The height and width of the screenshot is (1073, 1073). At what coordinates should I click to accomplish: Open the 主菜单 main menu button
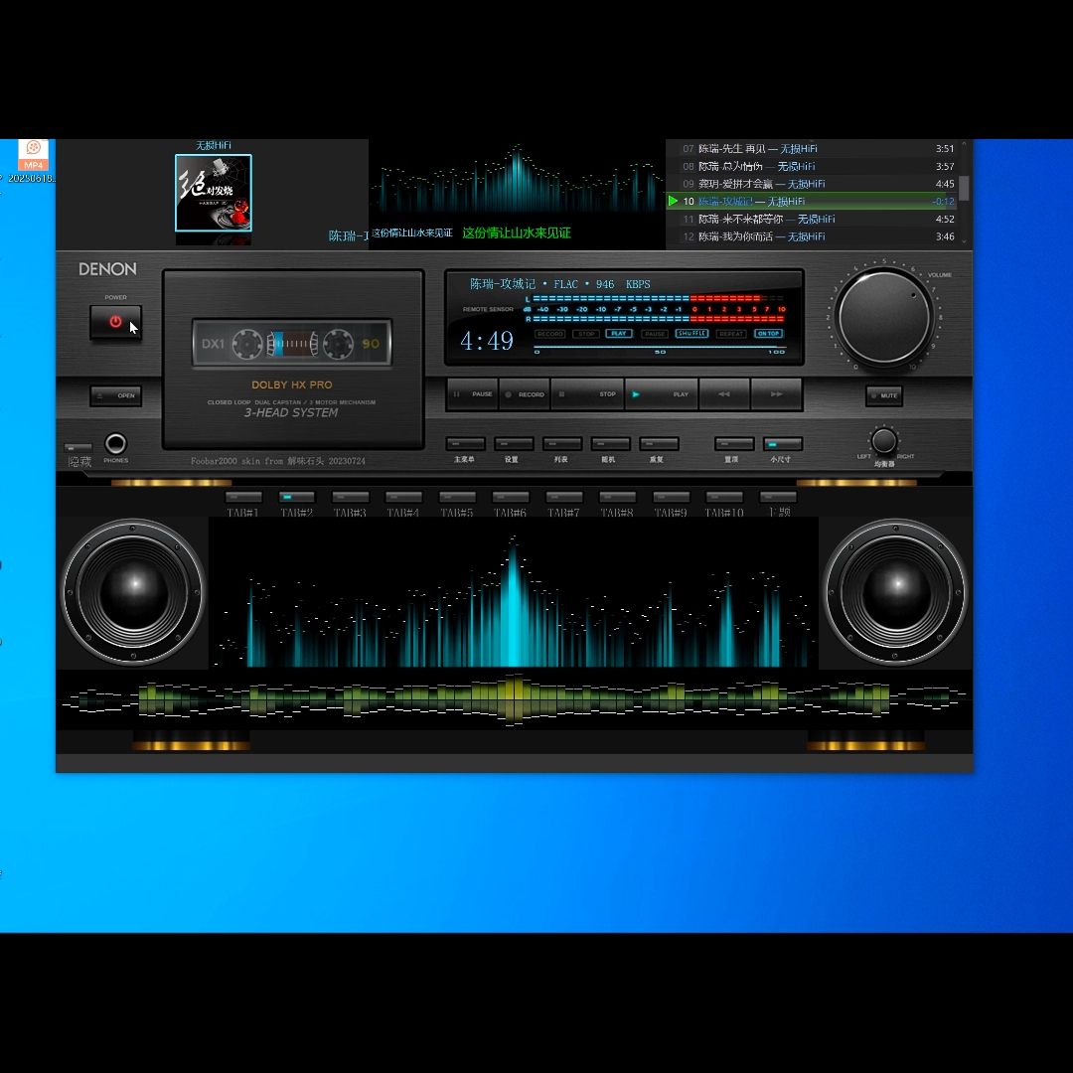pyautogui.click(x=465, y=444)
